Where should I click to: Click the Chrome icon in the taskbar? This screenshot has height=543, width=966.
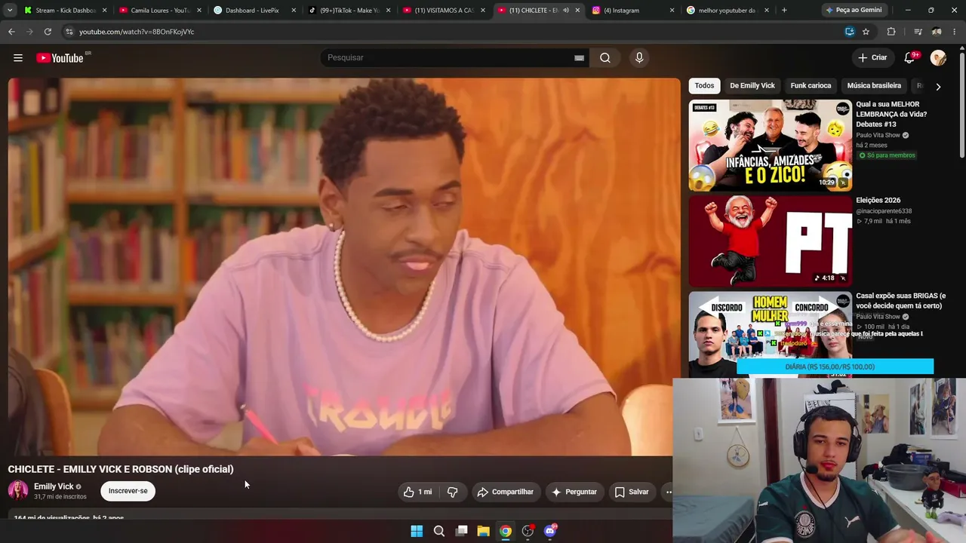506,531
